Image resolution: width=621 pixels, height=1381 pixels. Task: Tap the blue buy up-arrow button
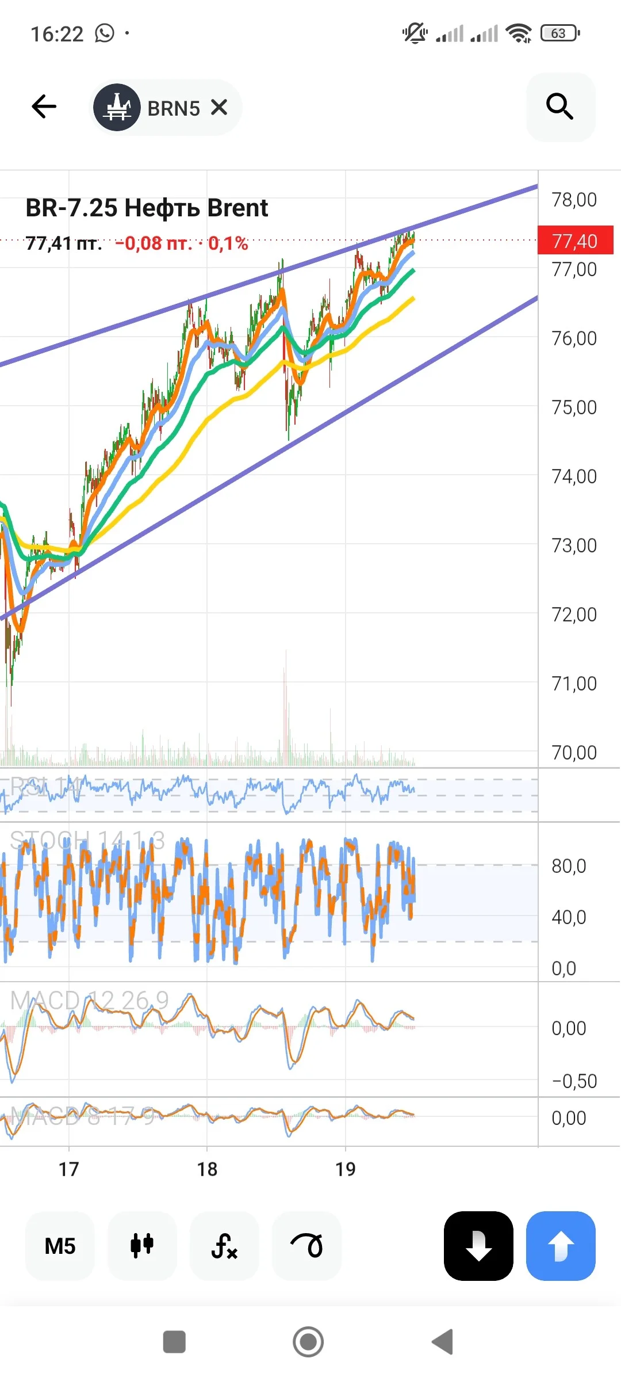(561, 1246)
